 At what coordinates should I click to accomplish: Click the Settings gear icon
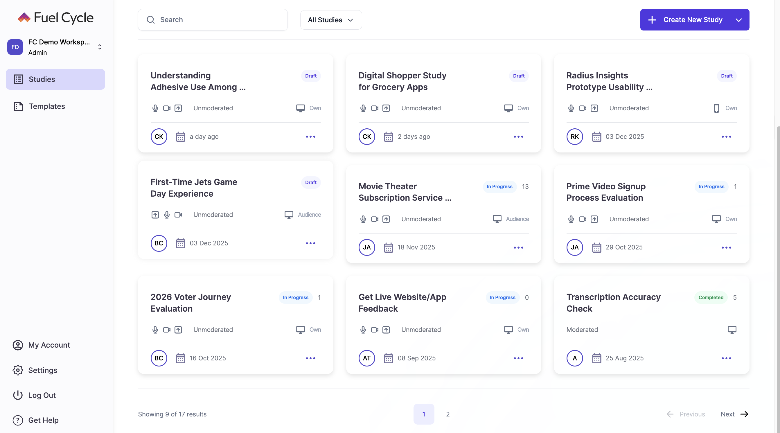pyautogui.click(x=18, y=370)
